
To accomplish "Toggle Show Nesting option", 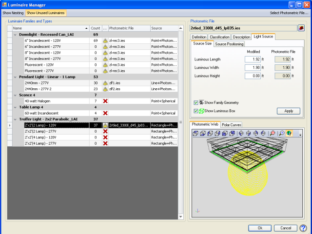I will point(13,13).
